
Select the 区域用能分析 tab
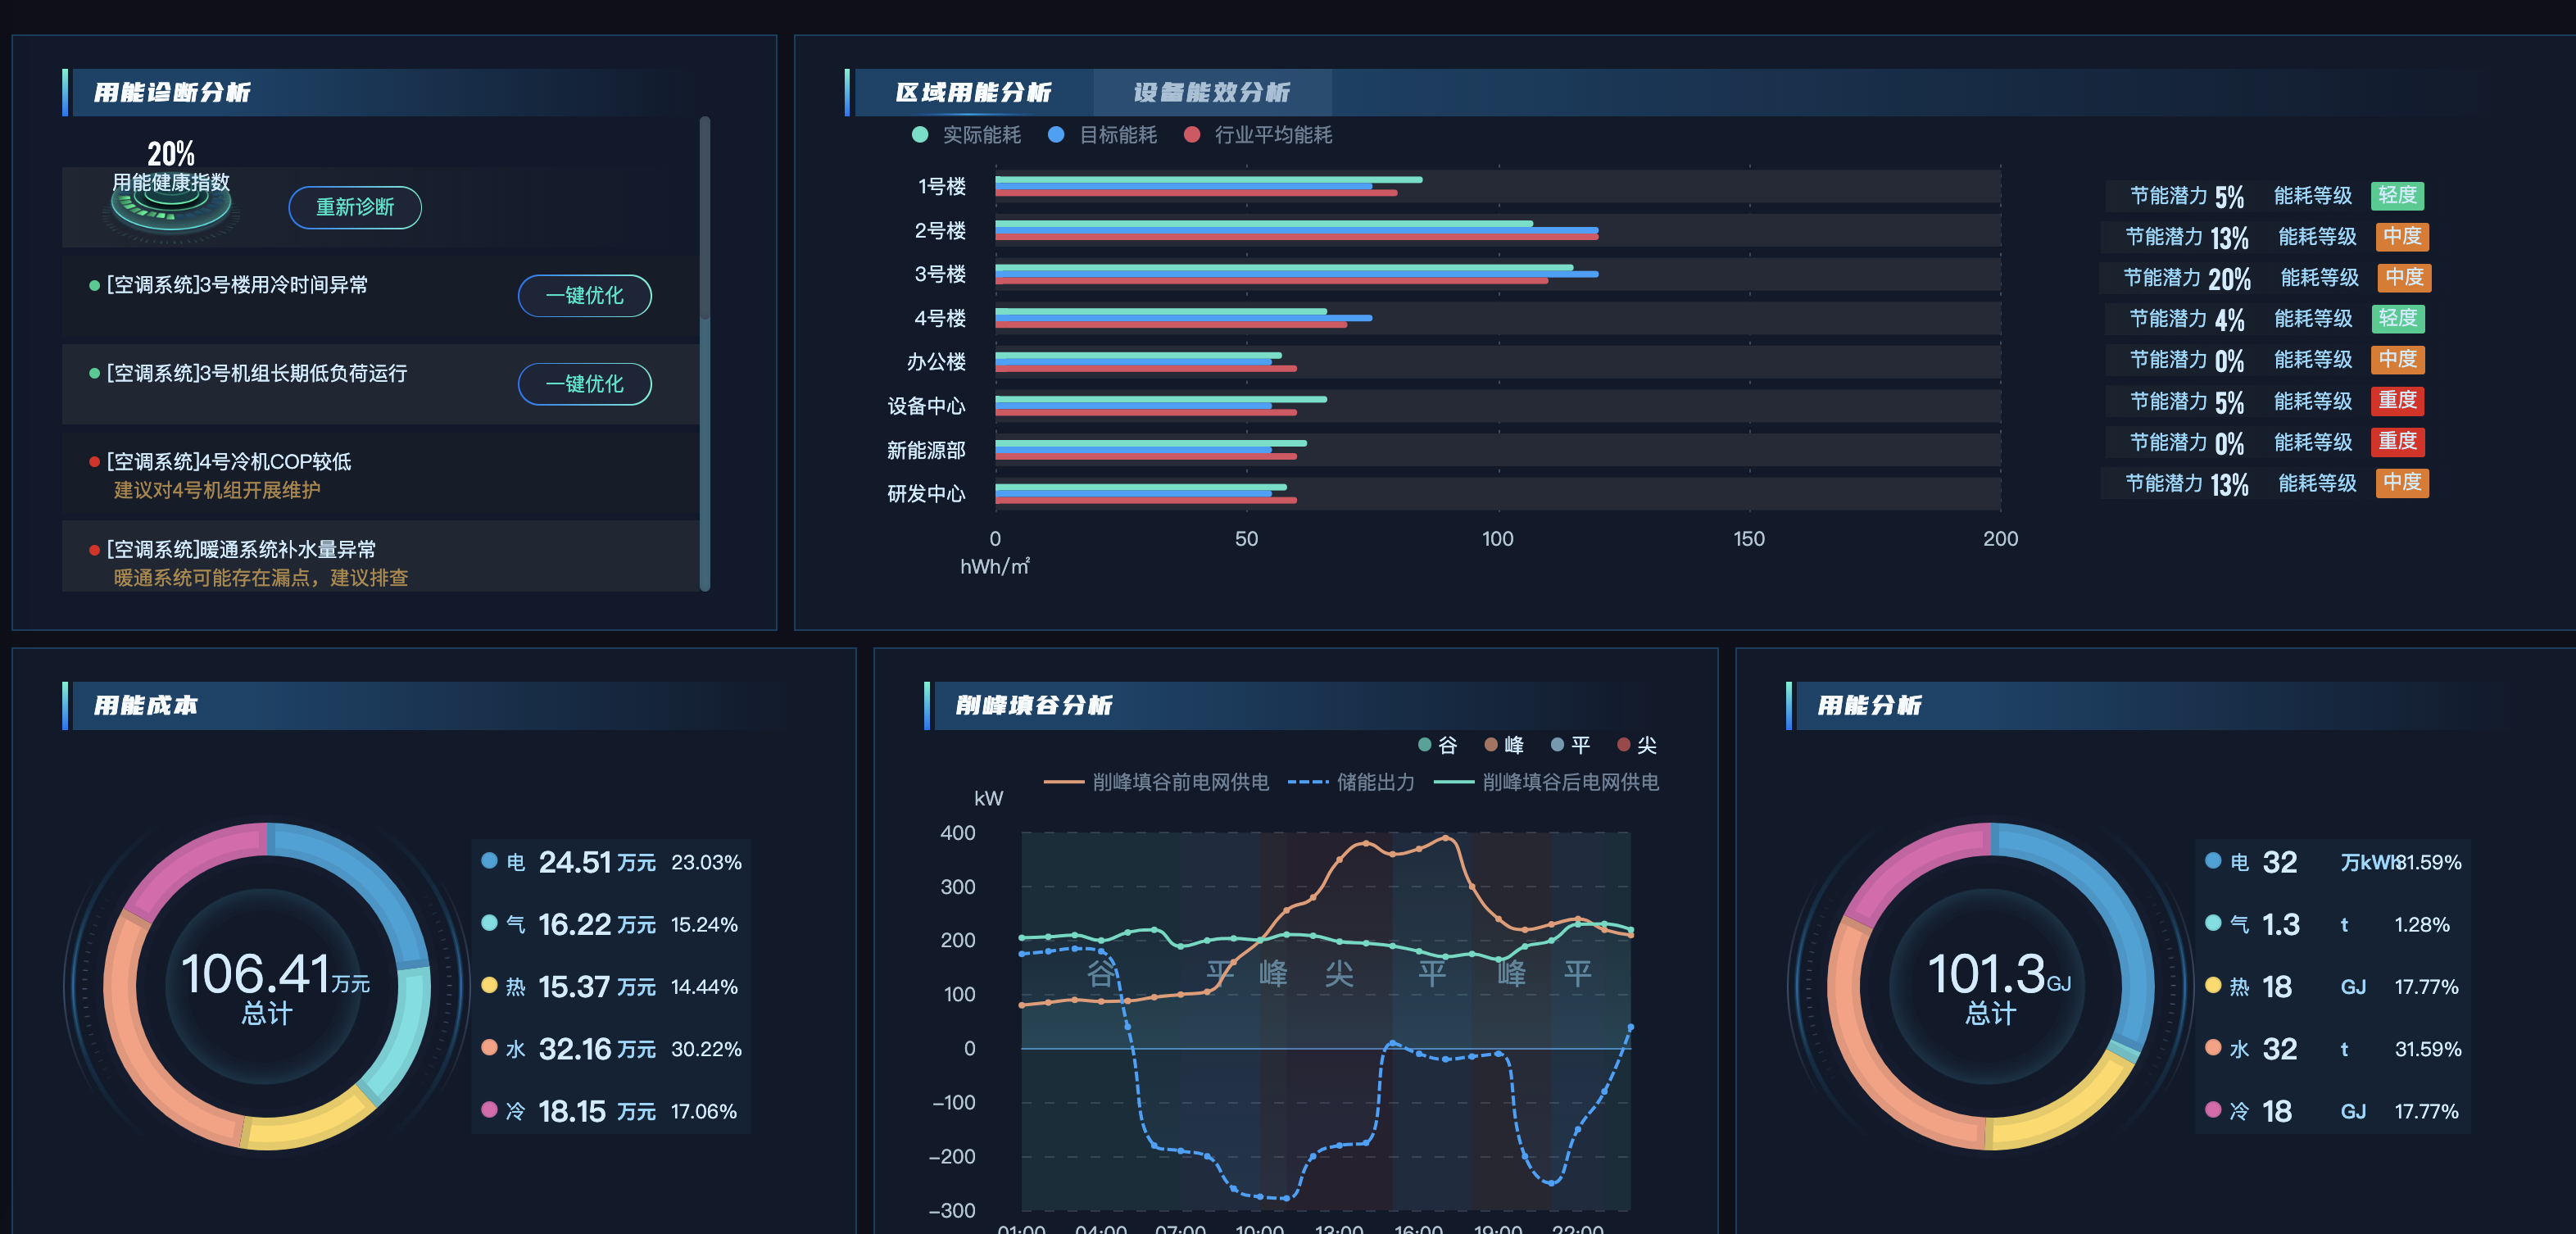973,92
